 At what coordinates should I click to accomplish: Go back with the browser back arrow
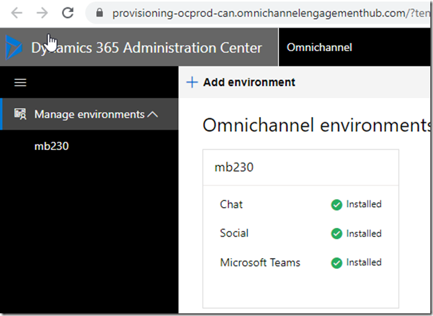17,13
